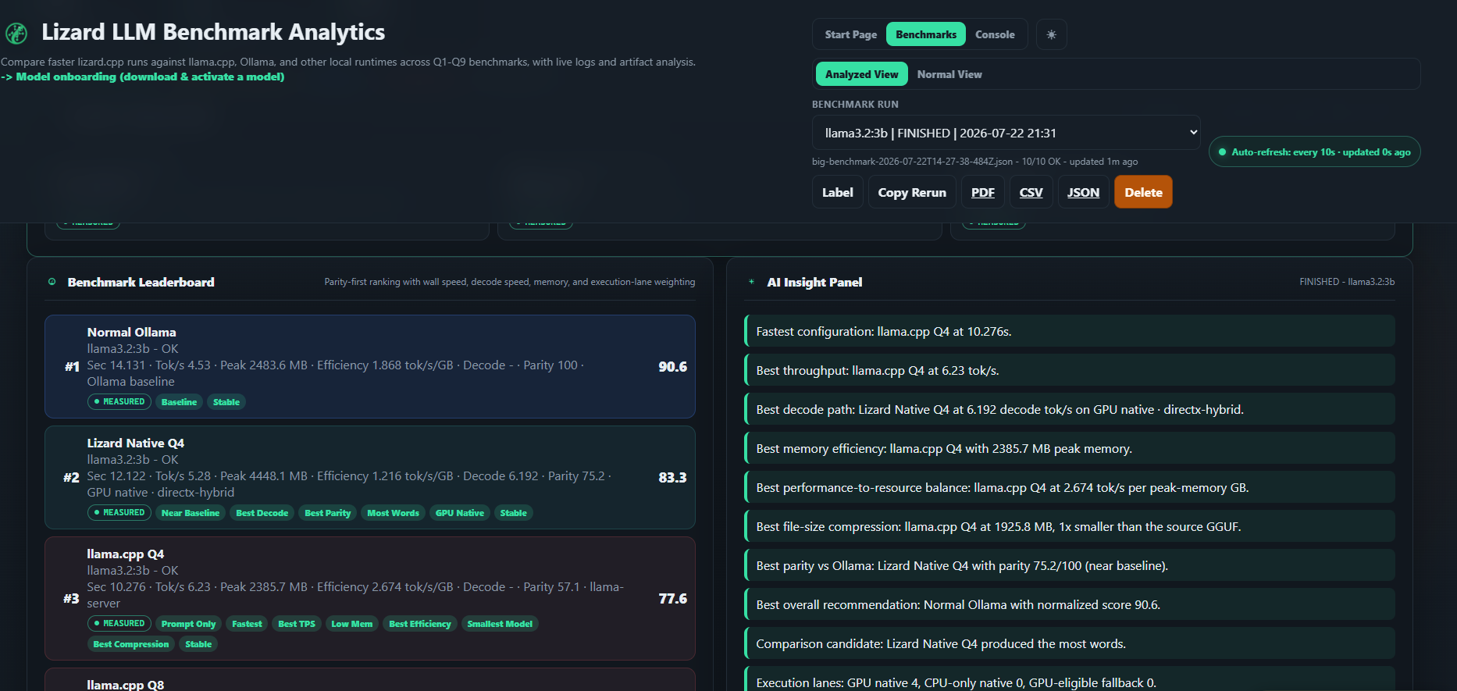Click the Best TPS tag
The width and height of the screenshot is (1457, 691).
pos(297,624)
